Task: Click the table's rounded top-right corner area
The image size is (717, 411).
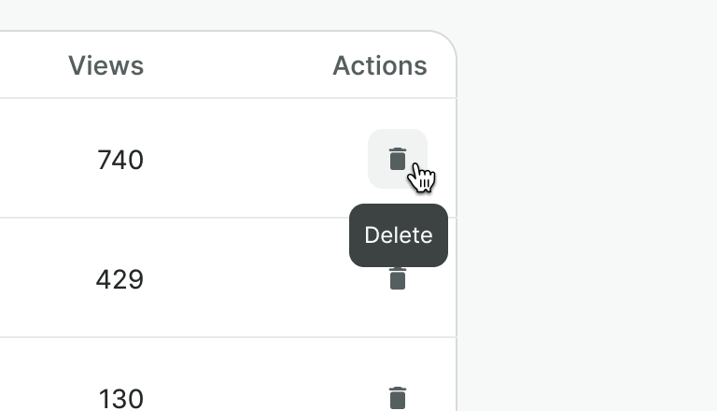Action: (x=443, y=44)
